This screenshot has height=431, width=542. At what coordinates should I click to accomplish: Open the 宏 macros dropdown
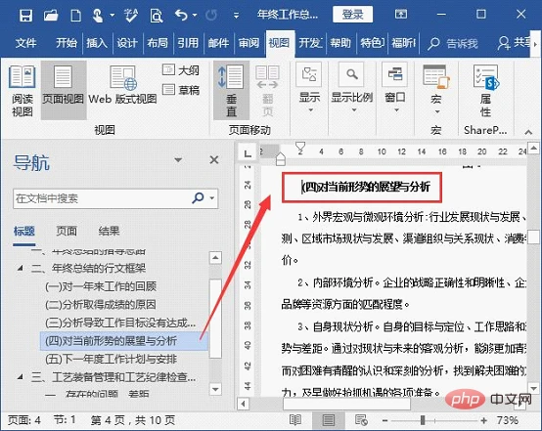pos(436,90)
